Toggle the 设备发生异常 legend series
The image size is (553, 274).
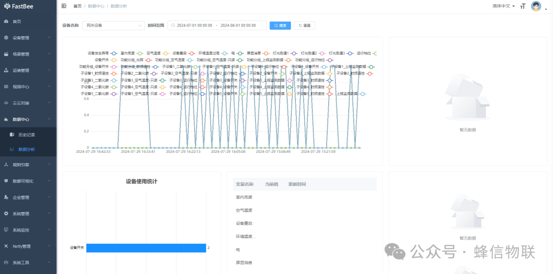point(102,53)
